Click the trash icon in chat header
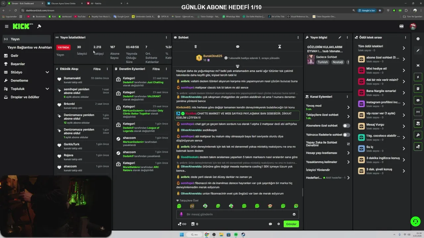Screen dimensions: 424x238 (195, 47)
